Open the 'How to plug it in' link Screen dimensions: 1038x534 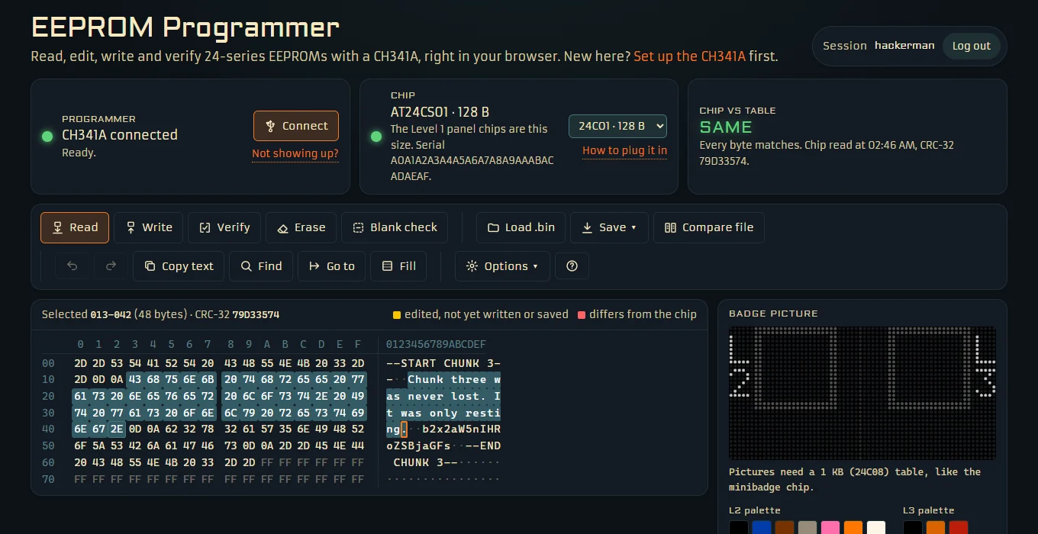624,150
